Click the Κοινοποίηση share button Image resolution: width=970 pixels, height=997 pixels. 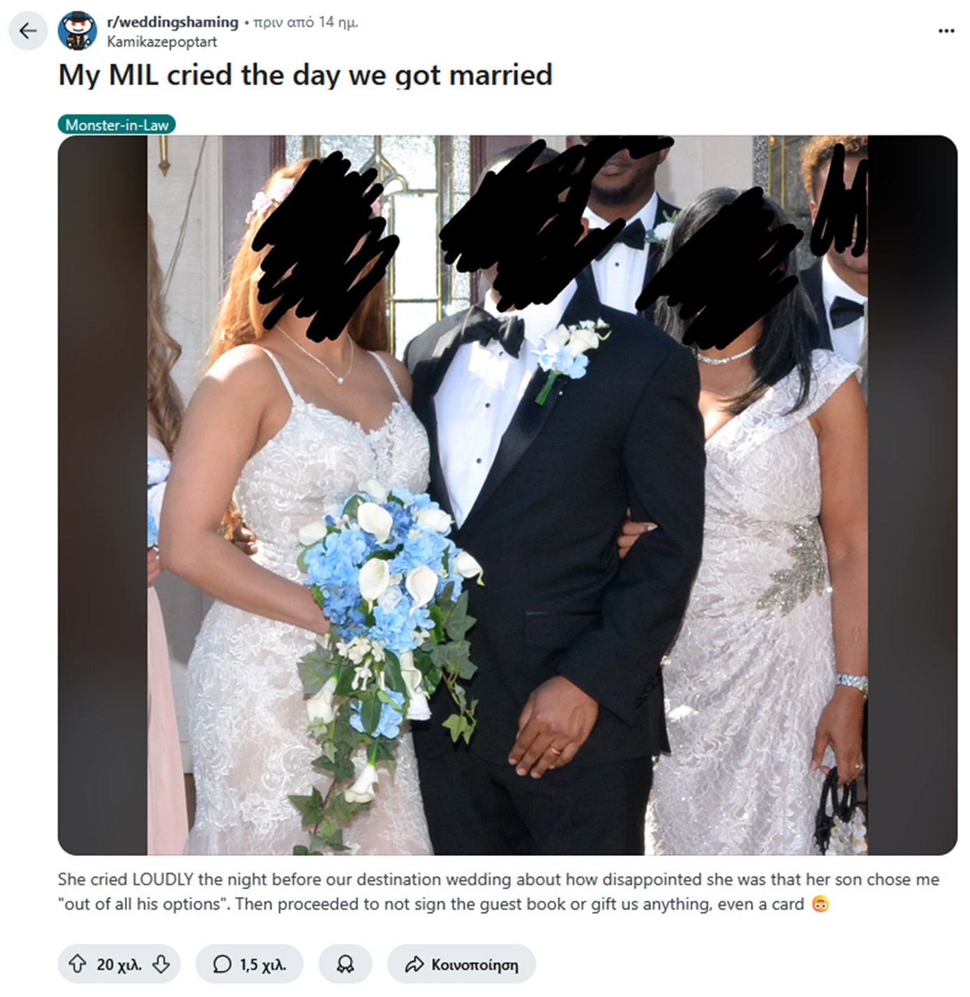click(461, 964)
